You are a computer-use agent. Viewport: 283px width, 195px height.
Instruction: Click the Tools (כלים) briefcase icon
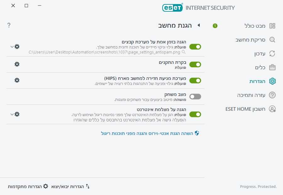click(x=272, y=67)
